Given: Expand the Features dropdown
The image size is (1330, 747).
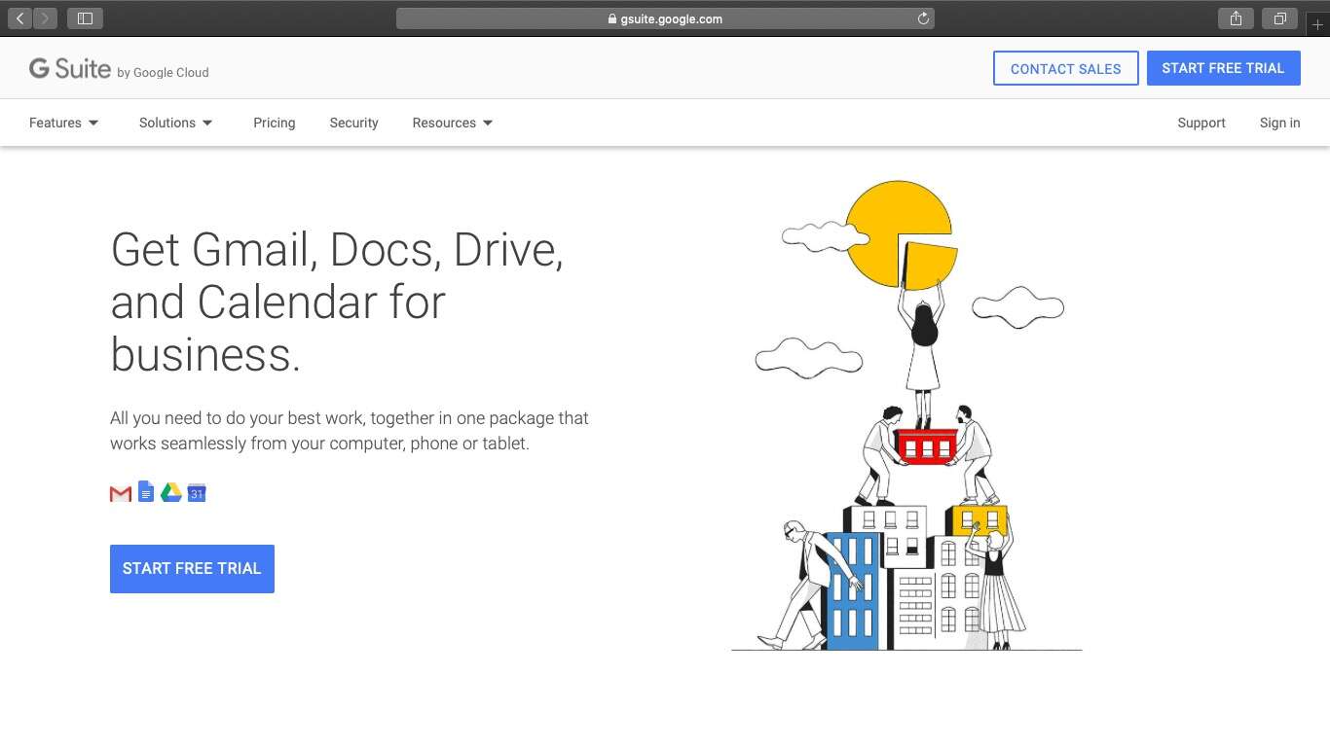Looking at the screenshot, I should tap(63, 123).
